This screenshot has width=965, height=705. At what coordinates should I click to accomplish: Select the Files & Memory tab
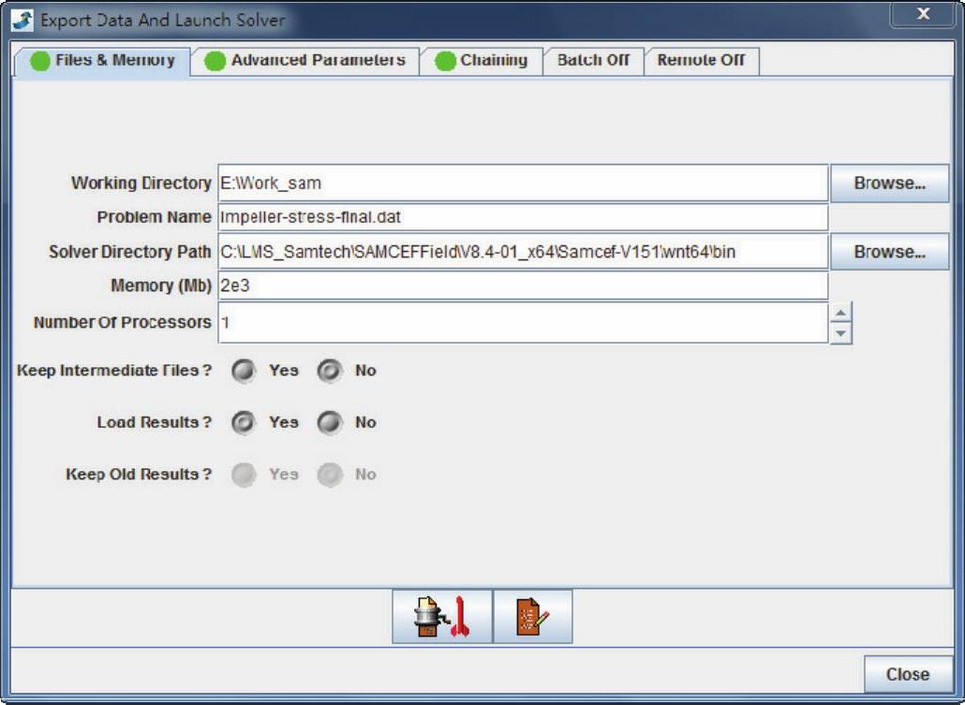pos(102,61)
